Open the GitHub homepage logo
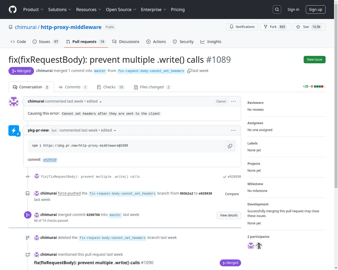Image resolution: width=338 pixels, height=270 pixels. pos(13,9)
